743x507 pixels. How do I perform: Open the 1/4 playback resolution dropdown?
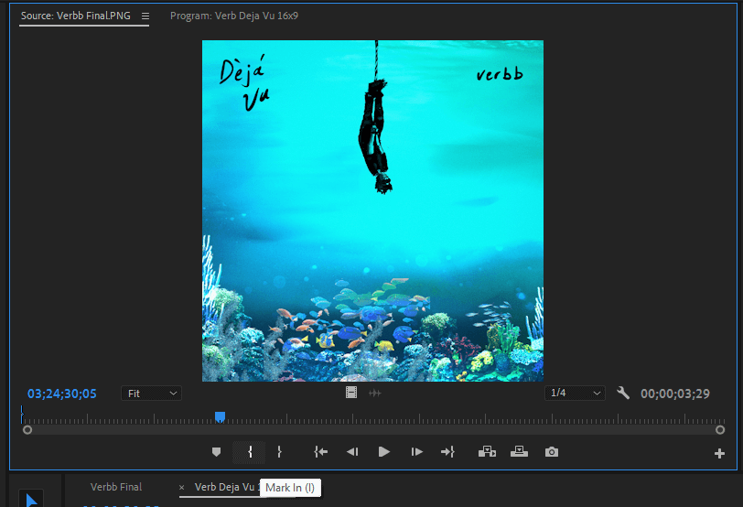575,393
